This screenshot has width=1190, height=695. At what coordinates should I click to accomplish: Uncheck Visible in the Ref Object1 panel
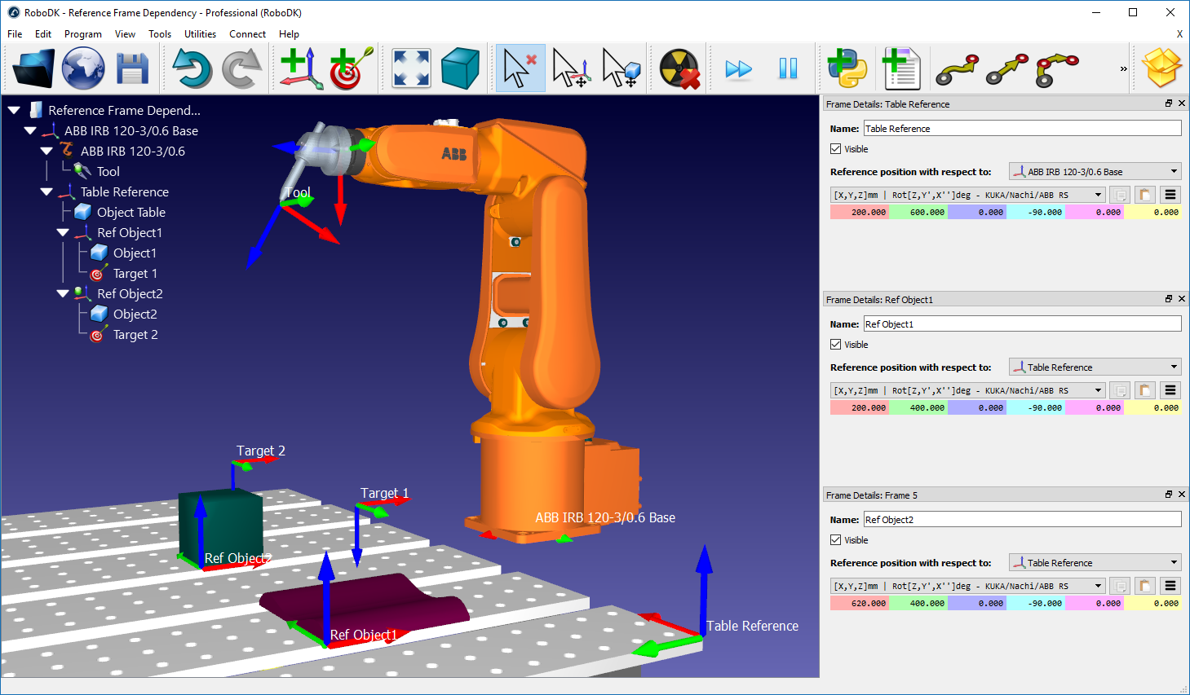coord(835,344)
